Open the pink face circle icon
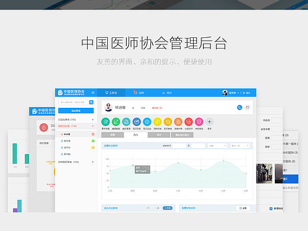The width and height of the screenshot is (308, 231). coord(199,122)
